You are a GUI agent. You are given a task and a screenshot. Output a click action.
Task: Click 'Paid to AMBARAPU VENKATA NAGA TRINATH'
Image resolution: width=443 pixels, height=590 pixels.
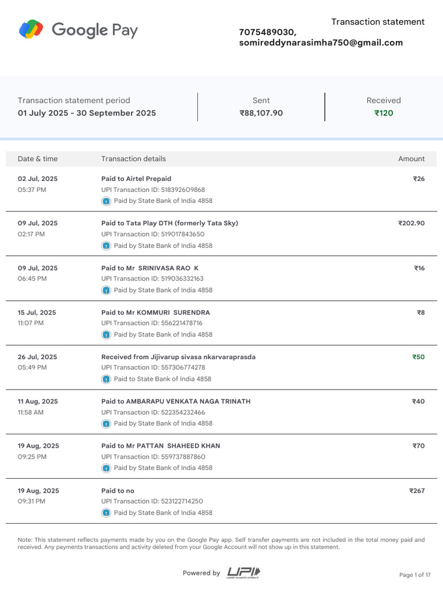pos(176,401)
